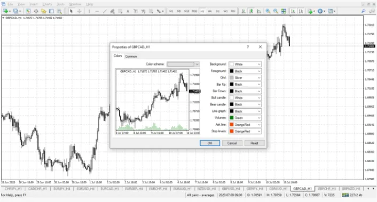Click the Profiles toolbar icon
This screenshot has width=377, height=202.
click(16, 11)
